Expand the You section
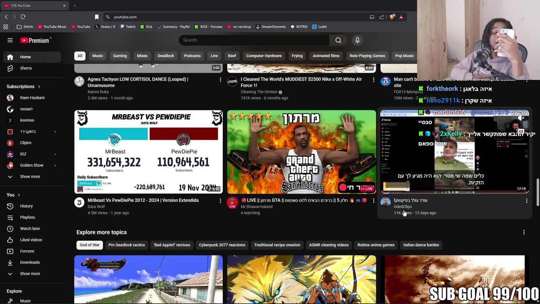This screenshot has width=540, height=304. coord(13,195)
